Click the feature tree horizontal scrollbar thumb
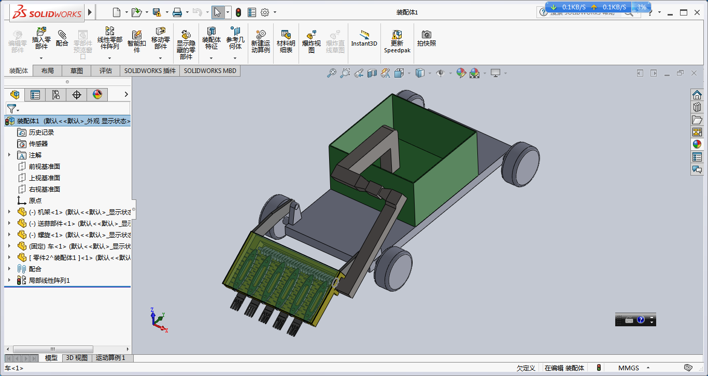This screenshot has width=708, height=376. pos(53,350)
